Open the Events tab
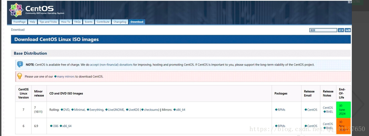The image size is (369, 136). (89, 22)
